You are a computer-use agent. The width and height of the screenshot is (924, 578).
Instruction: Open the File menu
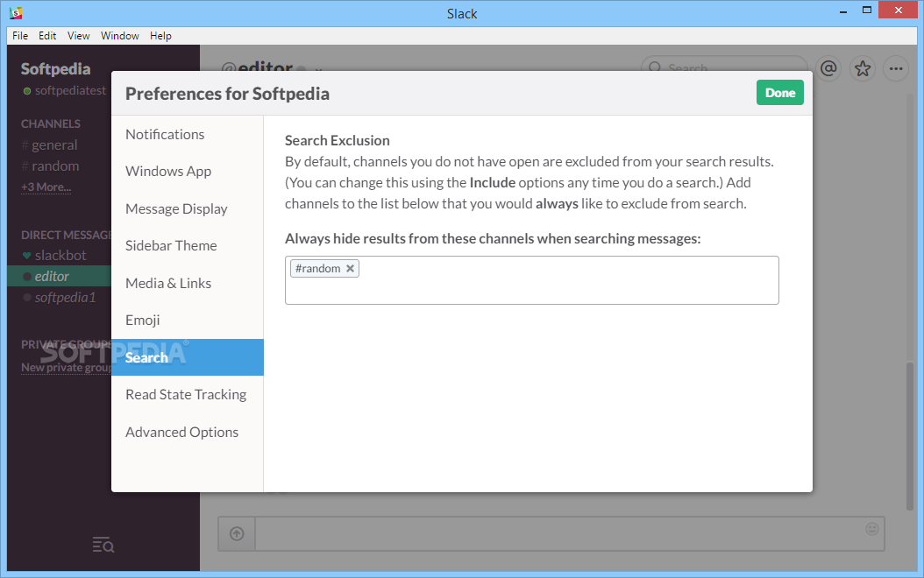[20, 36]
